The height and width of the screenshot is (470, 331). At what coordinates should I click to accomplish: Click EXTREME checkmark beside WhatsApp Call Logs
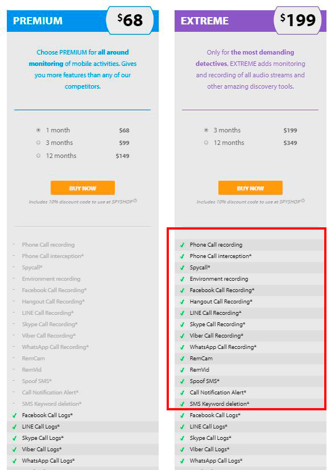point(182,461)
